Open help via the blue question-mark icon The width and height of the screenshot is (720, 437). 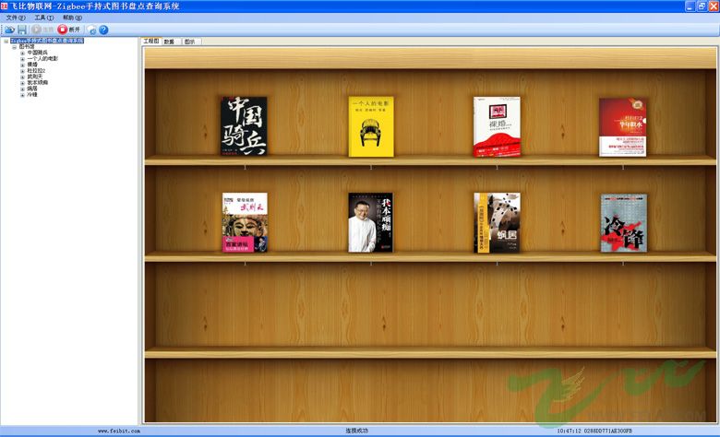[x=103, y=30]
